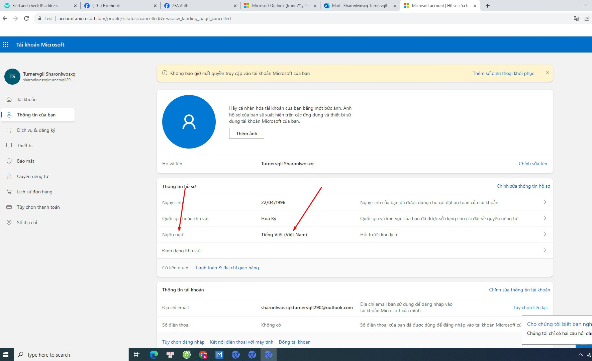Open Task View from the taskbar
This screenshot has width=592, height=361.
click(x=136, y=355)
